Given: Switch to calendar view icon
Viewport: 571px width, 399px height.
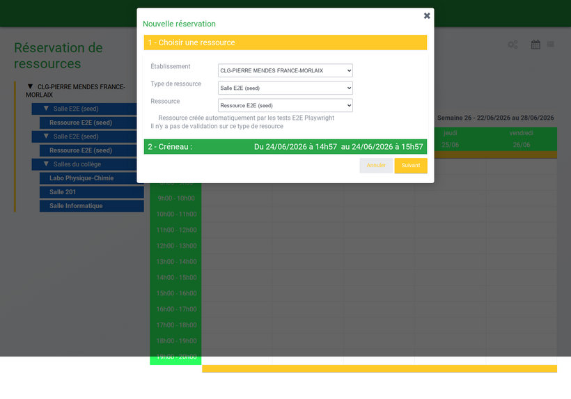Looking at the screenshot, I should [535, 45].
